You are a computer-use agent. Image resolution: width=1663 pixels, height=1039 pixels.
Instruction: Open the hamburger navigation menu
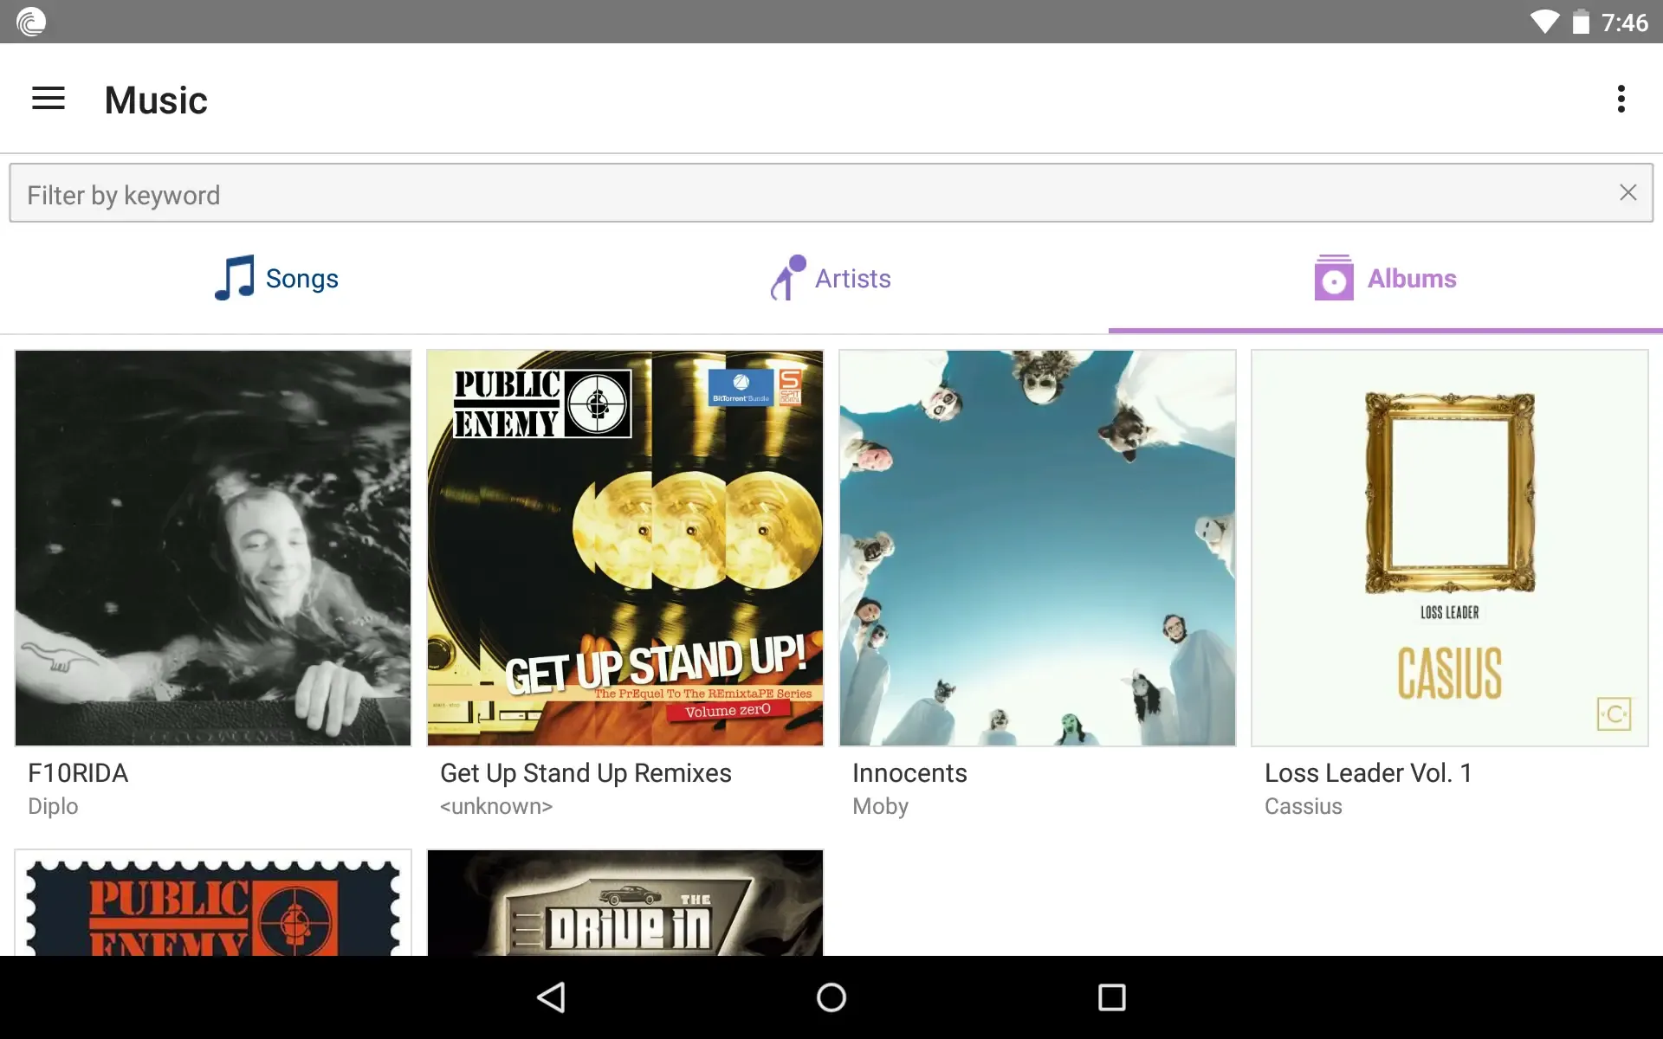point(49,99)
